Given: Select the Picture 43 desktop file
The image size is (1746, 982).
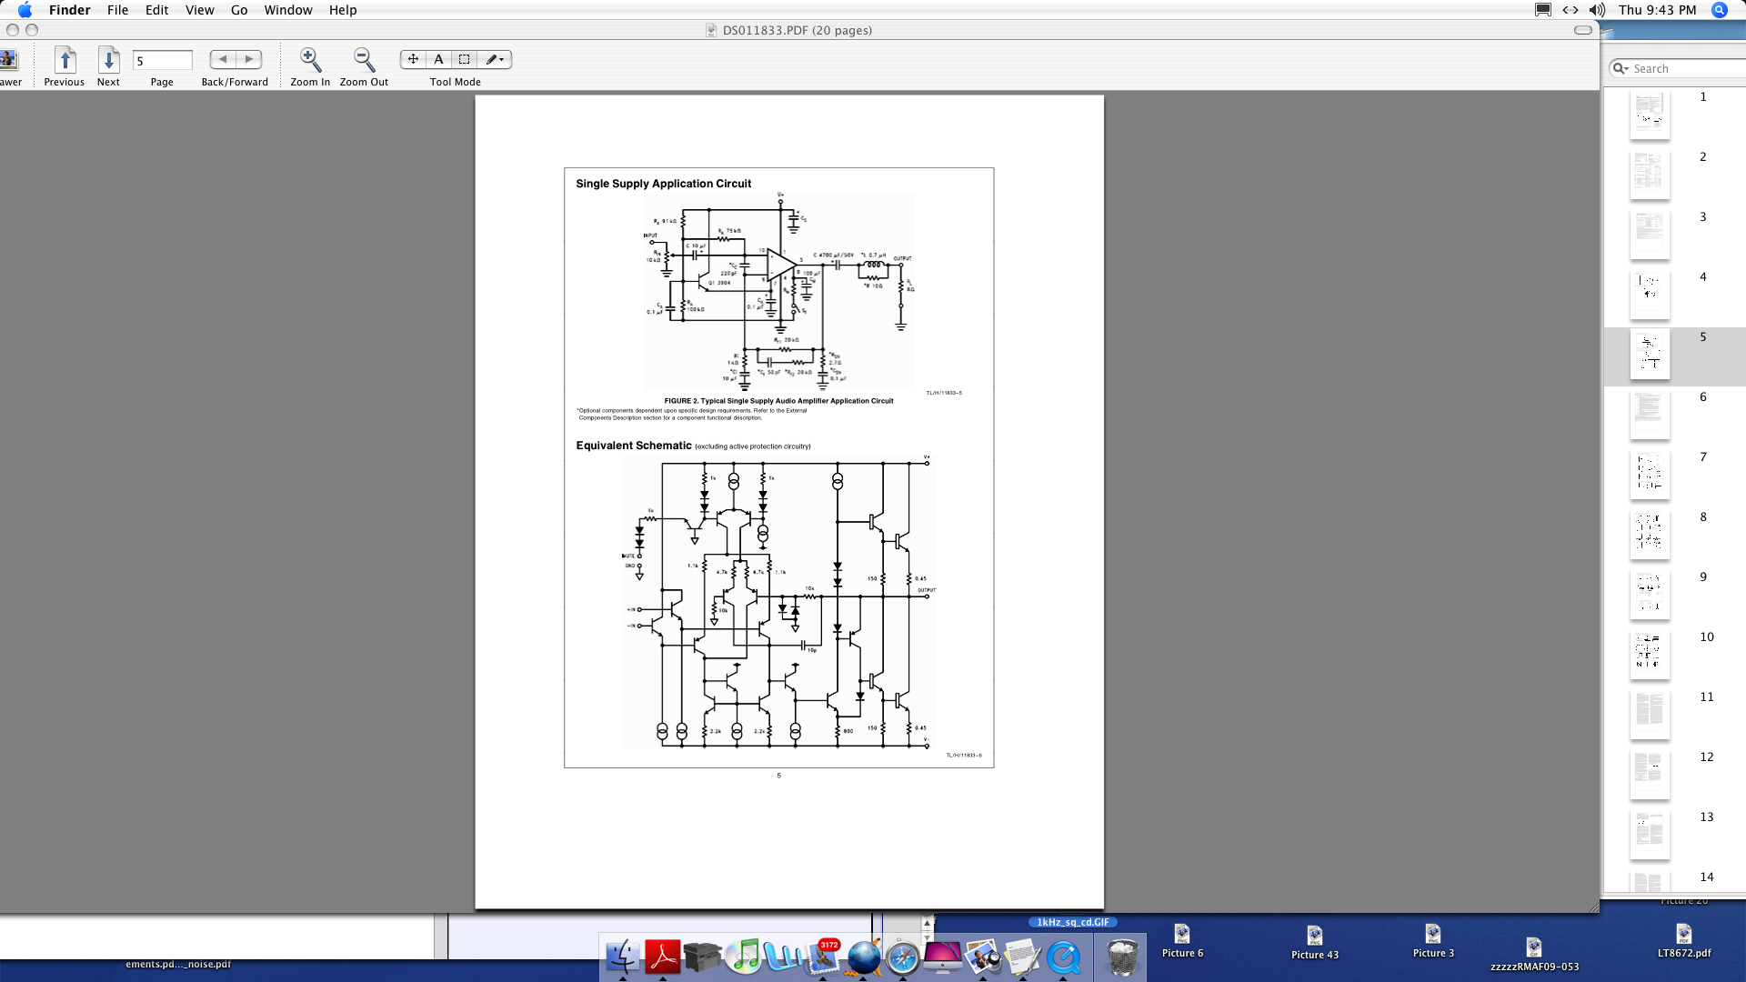Looking at the screenshot, I should click(1315, 943).
